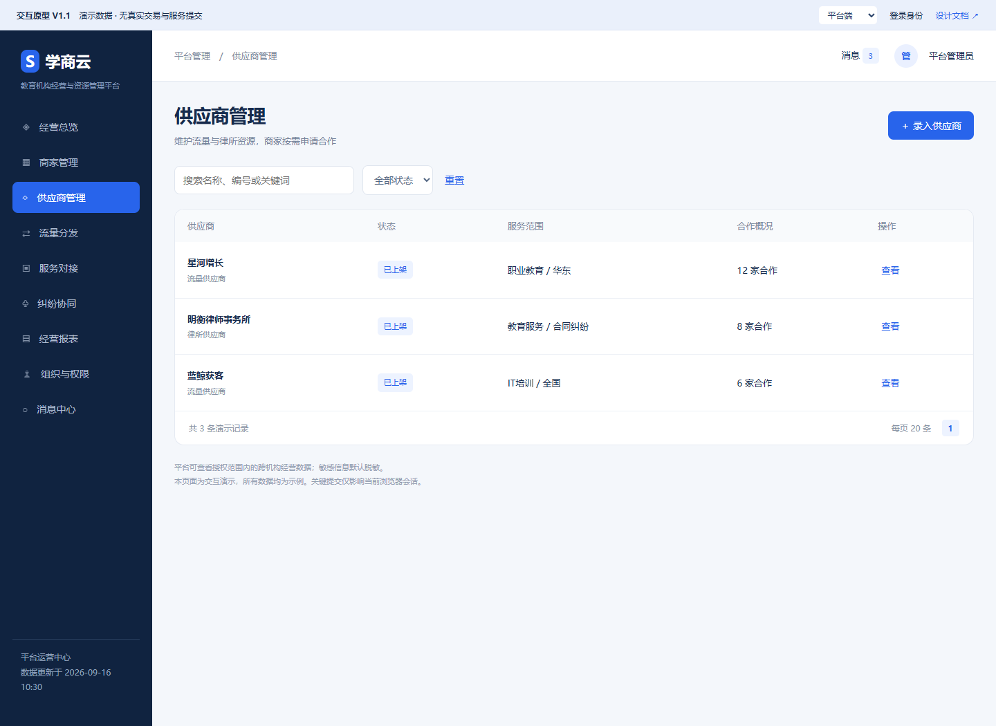996x726 pixels.
Task: Open the 平台端 role dropdown
Action: click(x=848, y=15)
